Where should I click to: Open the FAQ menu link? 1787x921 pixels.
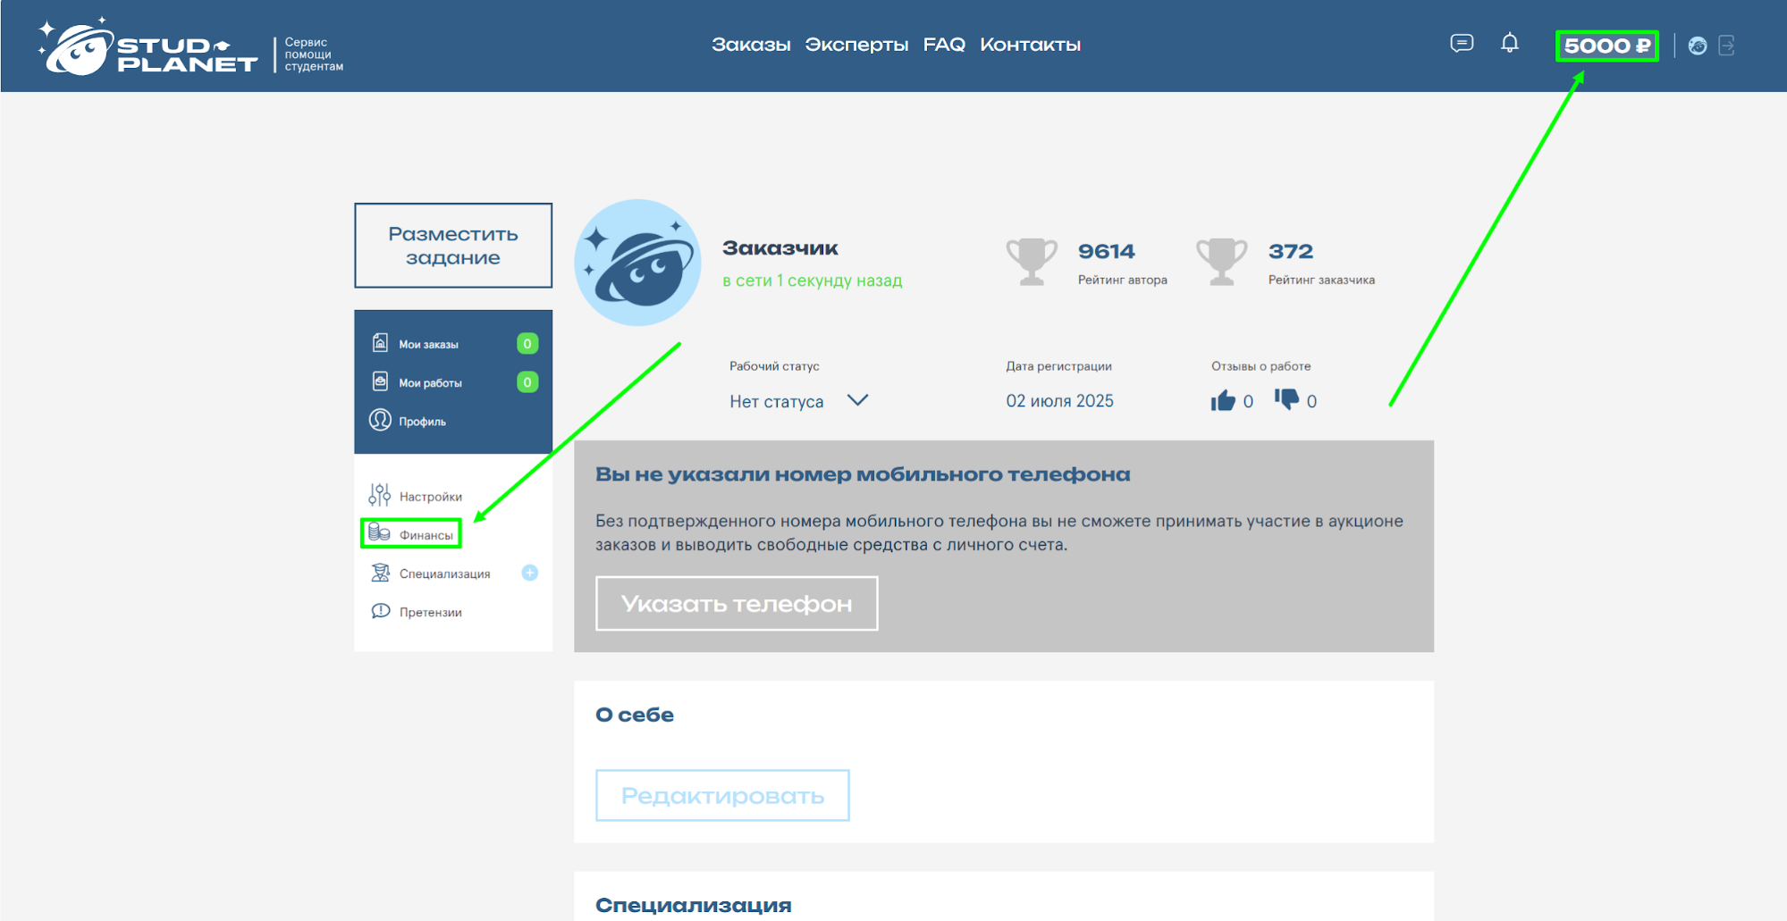point(944,45)
